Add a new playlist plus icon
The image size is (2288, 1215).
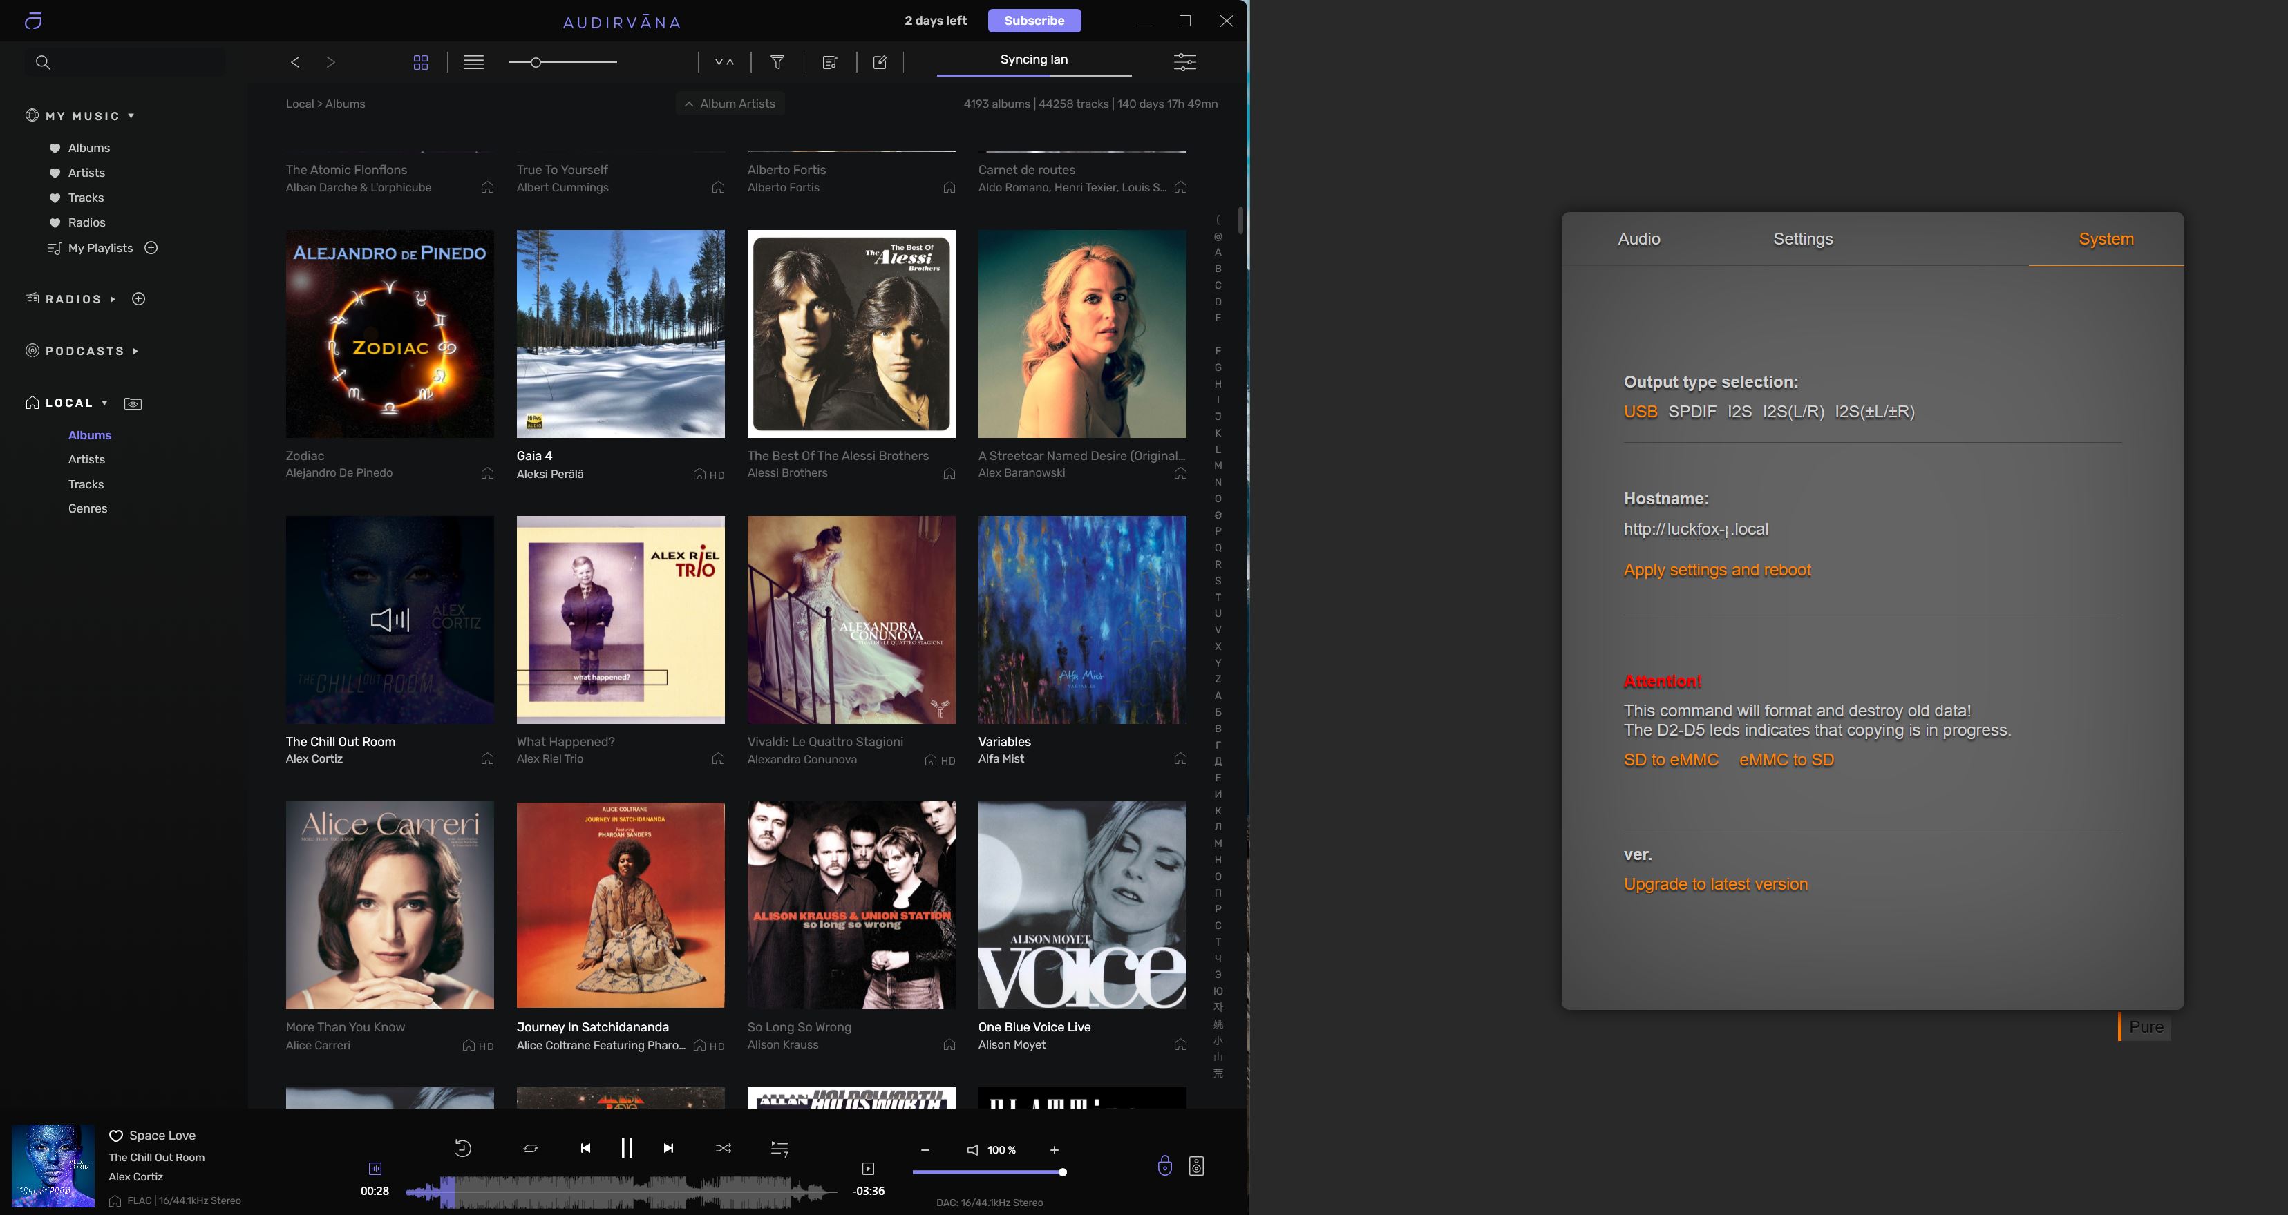(x=151, y=247)
